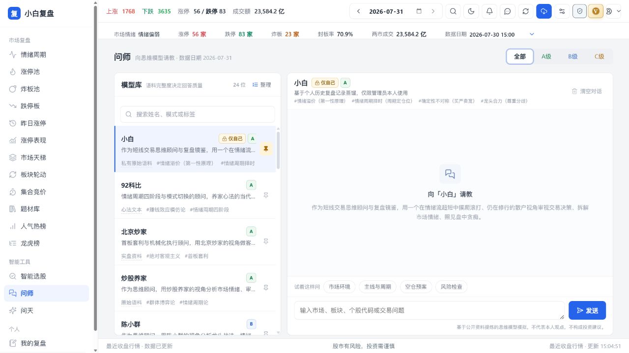Open 我的复盘 in sidebar
Image resolution: width=629 pixels, height=353 pixels.
tap(46, 344)
